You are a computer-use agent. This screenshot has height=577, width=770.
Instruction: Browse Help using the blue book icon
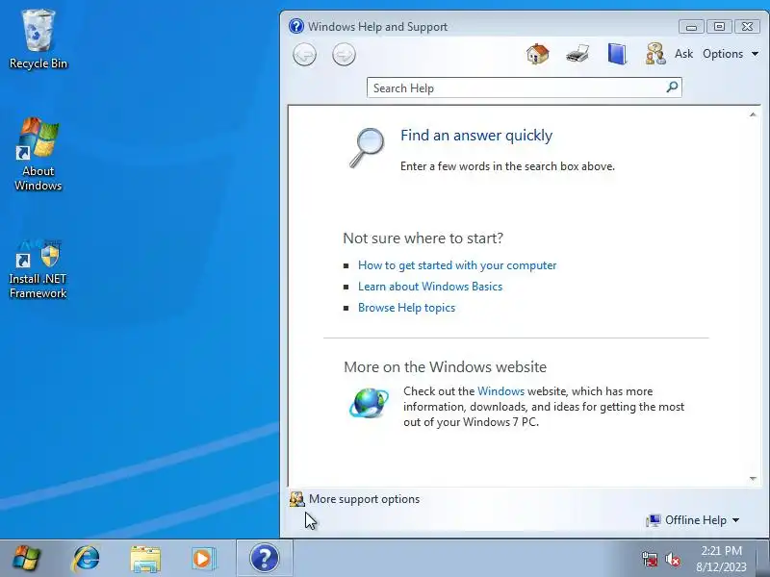pyautogui.click(x=617, y=54)
